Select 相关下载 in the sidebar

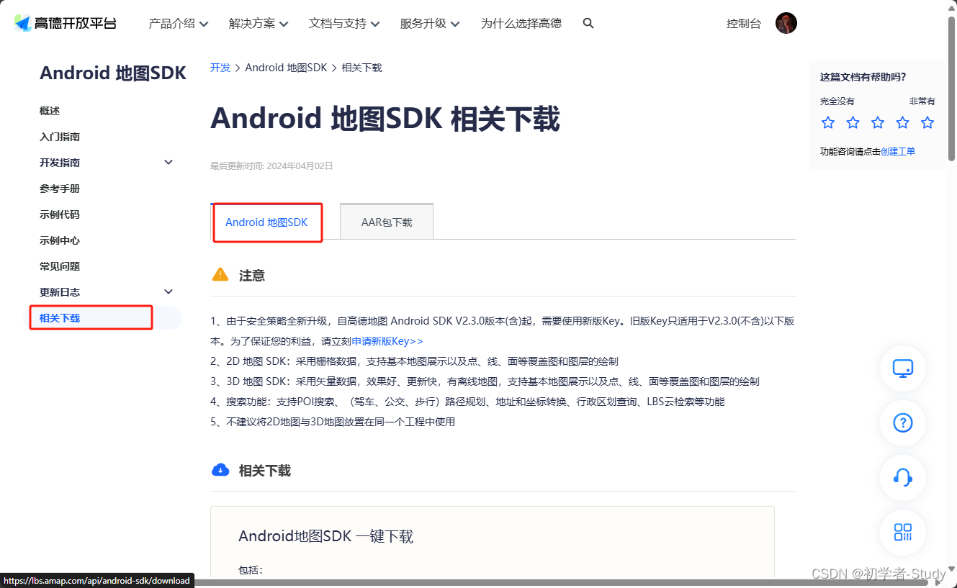pyautogui.click(x=60, y=318)
